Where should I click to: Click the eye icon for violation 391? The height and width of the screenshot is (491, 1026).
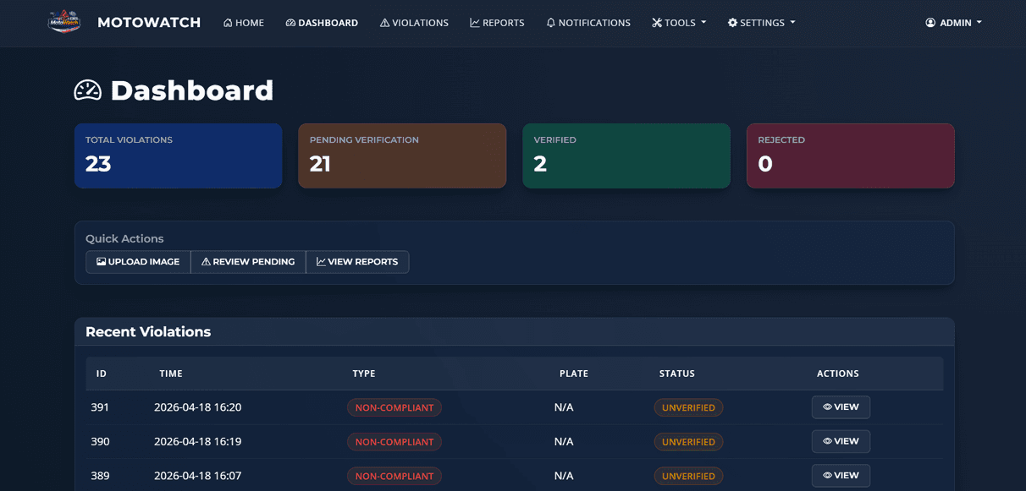pos(827,407)
